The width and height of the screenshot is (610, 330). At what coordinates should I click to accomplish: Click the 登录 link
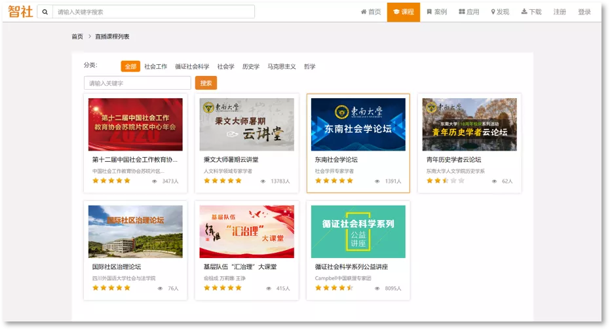(x=584, y=12)
